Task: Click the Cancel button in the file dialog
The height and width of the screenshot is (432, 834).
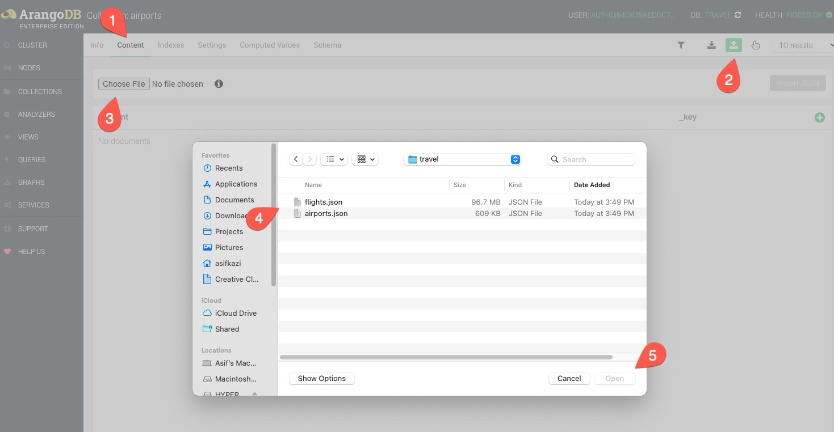Action: point(569,378)
